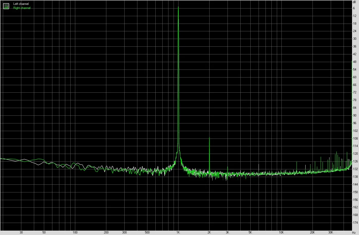Click the dB unit label
This screenshot has width=359, height=235.
[x=355, y=2]
